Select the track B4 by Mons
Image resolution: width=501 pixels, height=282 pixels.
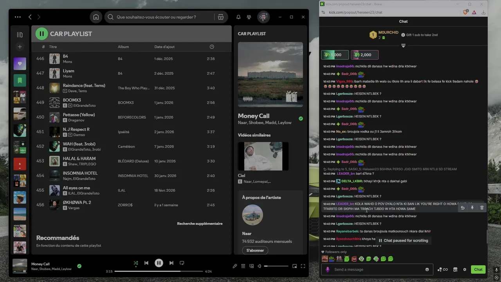[132, 59]
